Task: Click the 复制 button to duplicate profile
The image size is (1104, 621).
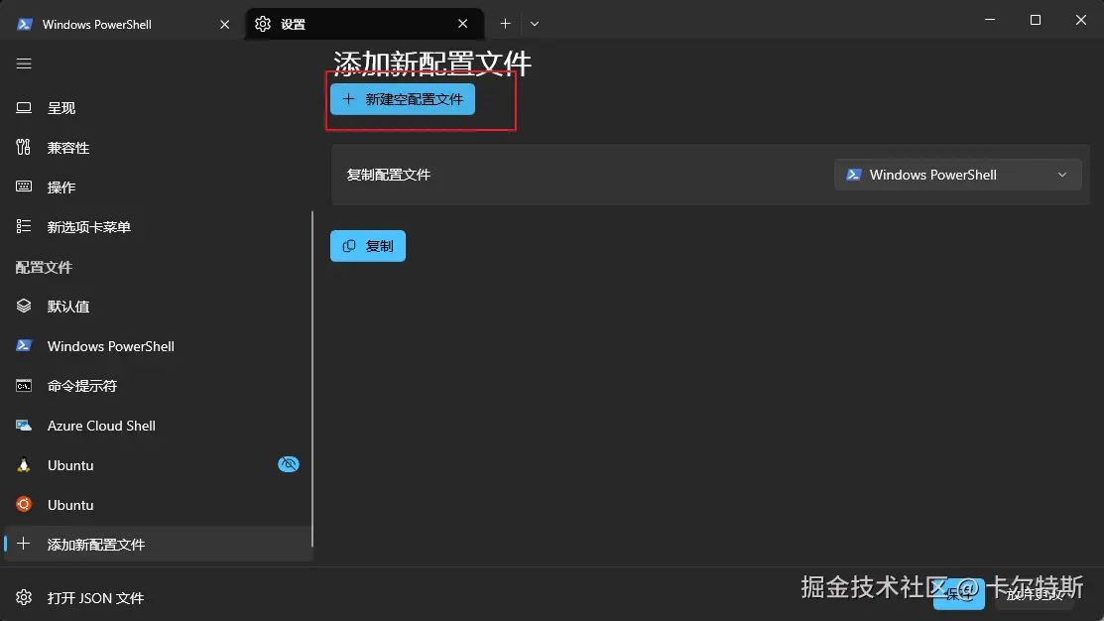Action: click(x=367, y=245)
